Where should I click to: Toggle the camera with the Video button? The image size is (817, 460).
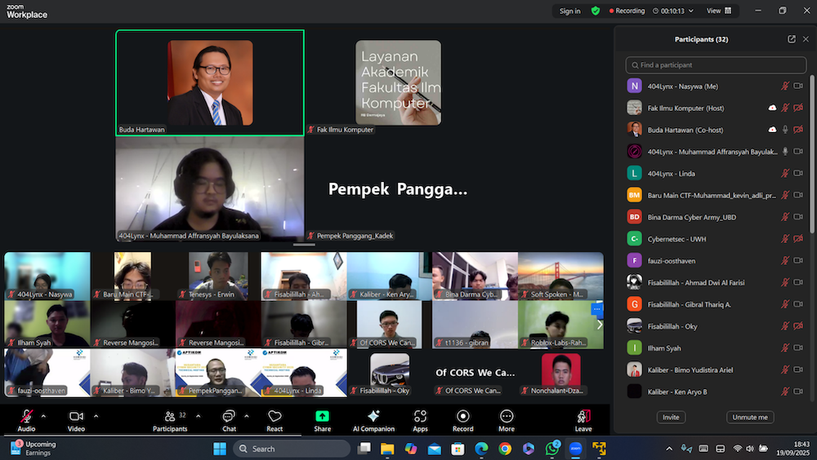coord(76,419)
